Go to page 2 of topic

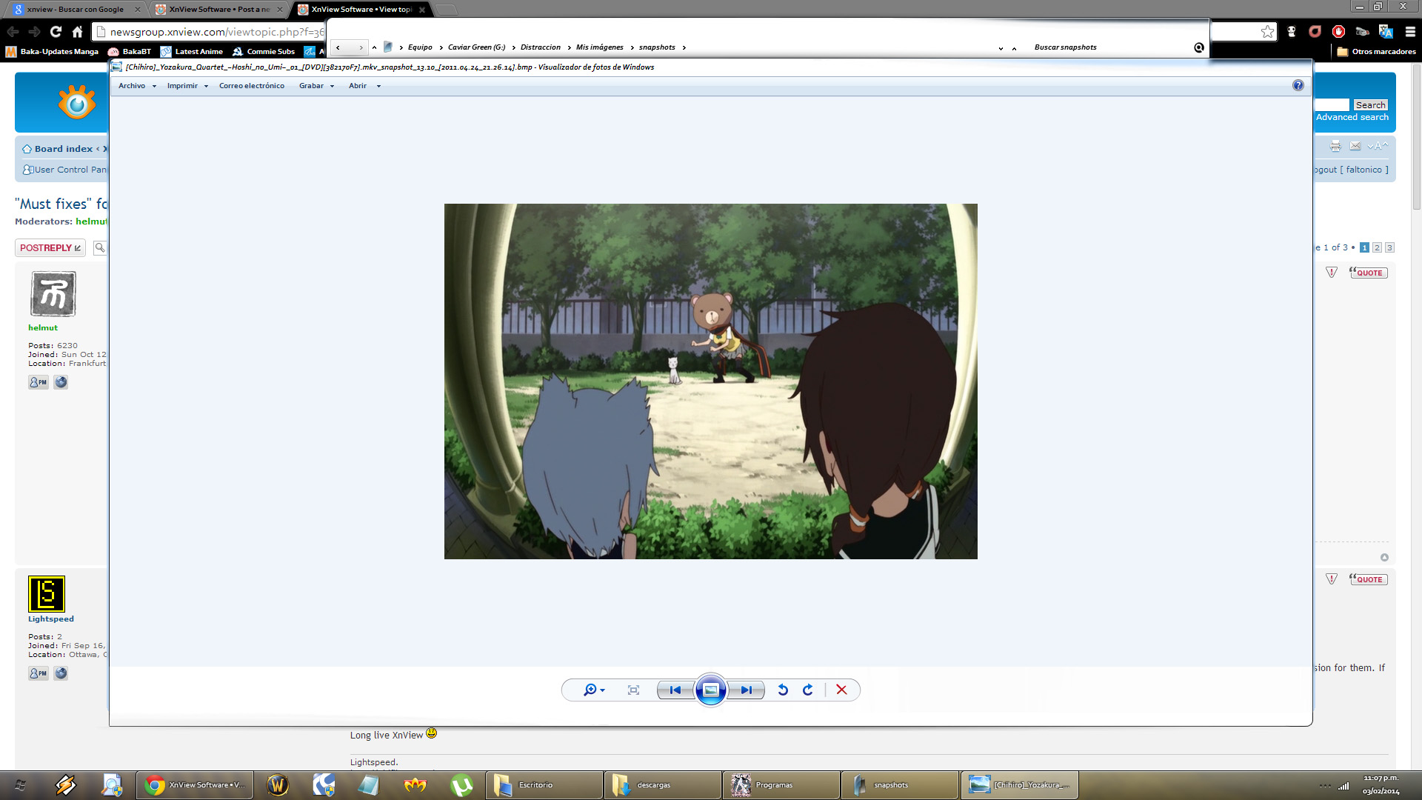click(x=1377, y=247)
